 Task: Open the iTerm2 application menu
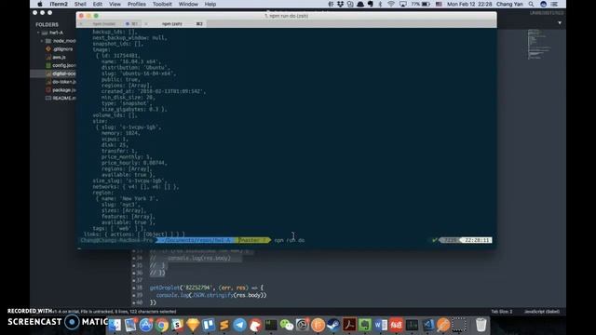[59, 4]
